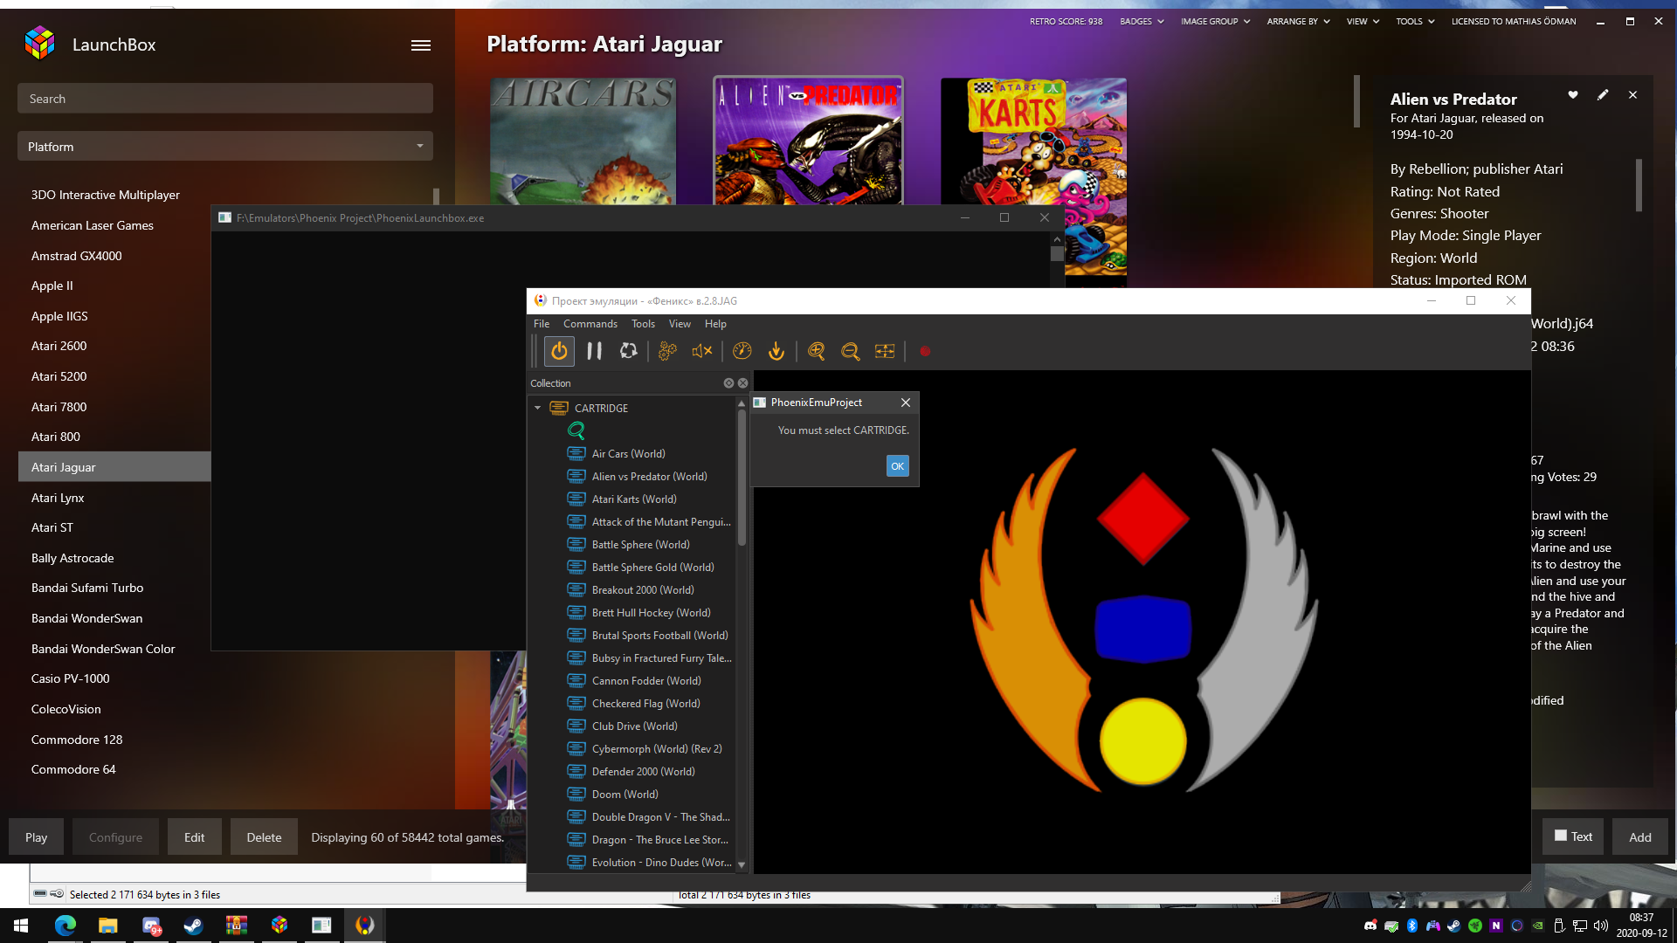Open the Platform dropdown in LaunchBox sidebar

click(225, 147)
